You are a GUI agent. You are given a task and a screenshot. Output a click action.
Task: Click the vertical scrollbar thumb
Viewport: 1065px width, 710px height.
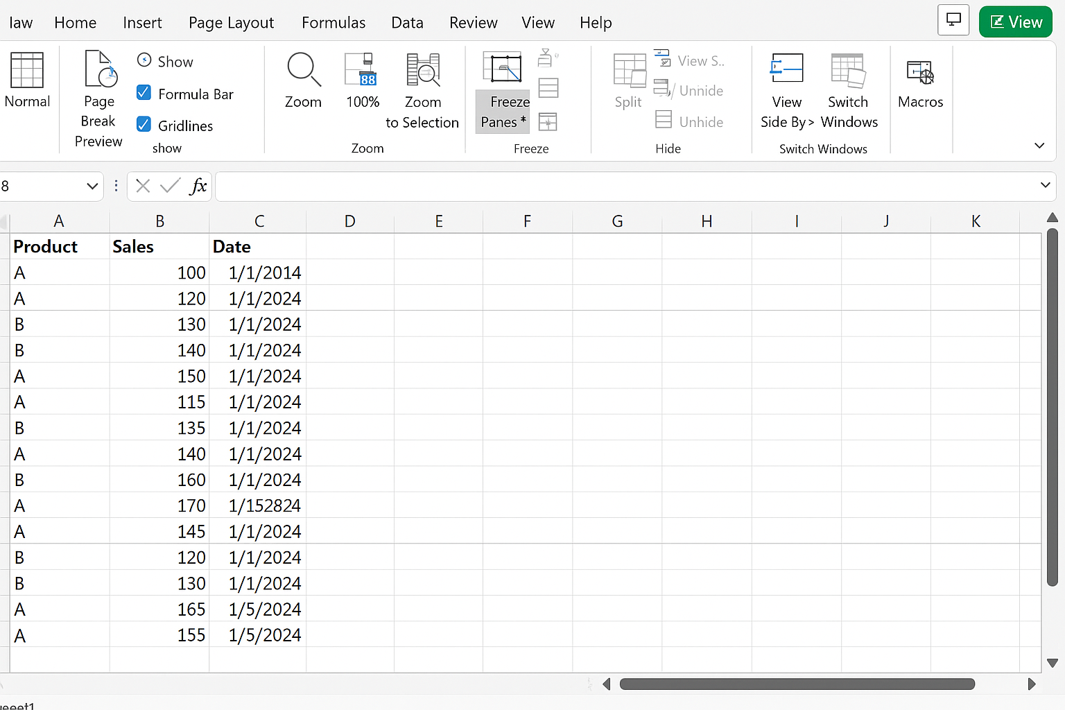click(x=1052, y=407)
